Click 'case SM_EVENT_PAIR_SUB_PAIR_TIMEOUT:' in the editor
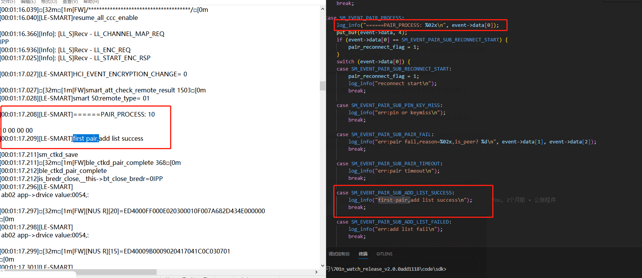Image resolution: width=642 pixels, height=278 pixels. click(389, 163)
